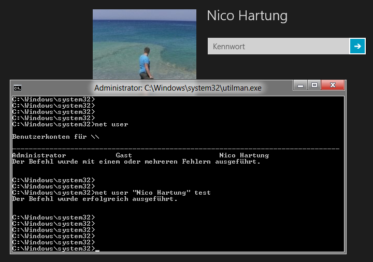Click the Kennwort password input field

coord(278,46)
